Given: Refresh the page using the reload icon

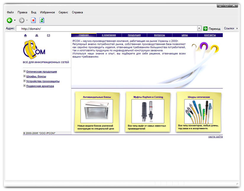Looking at the screenshot, I should tap(42, 20).
